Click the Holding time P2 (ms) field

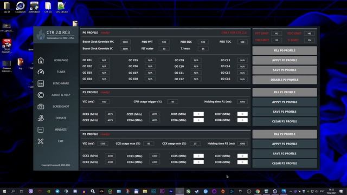242,144
